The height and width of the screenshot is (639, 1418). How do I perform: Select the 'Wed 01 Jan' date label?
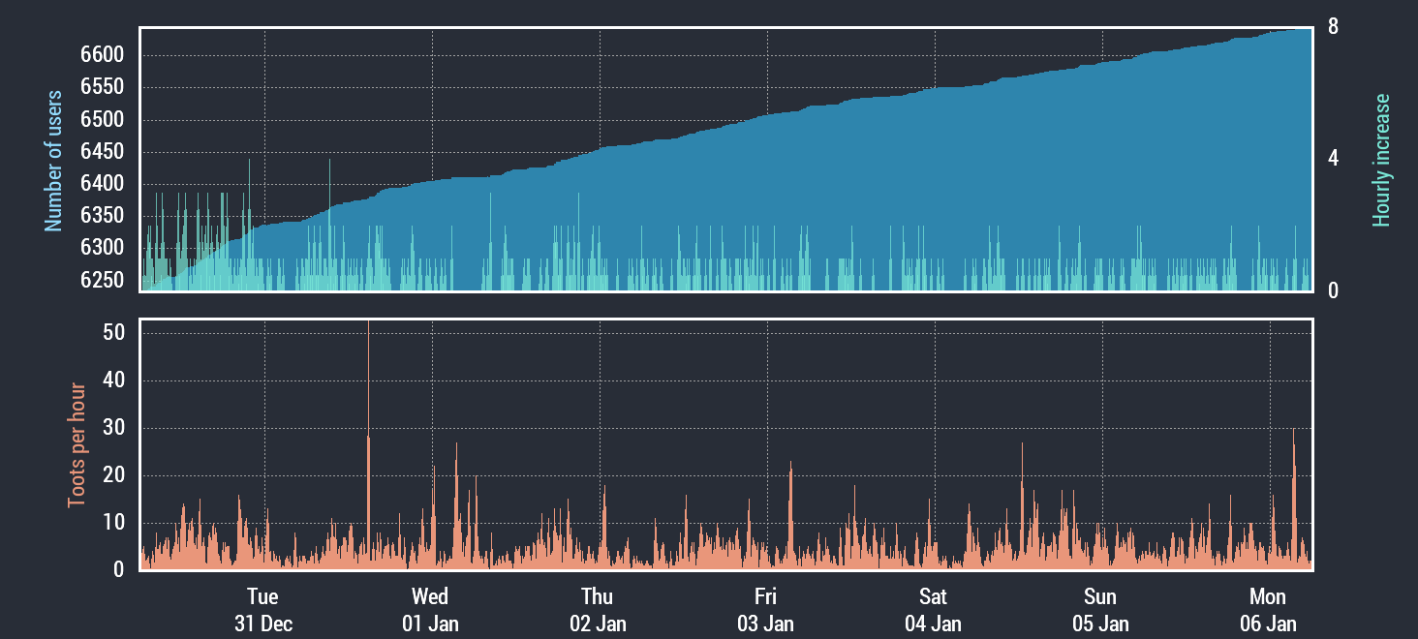point(430,610)
